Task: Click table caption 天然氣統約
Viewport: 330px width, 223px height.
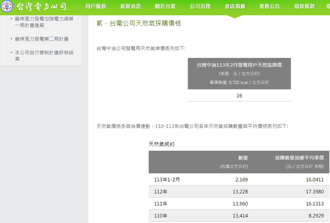Action: point(162,144)
